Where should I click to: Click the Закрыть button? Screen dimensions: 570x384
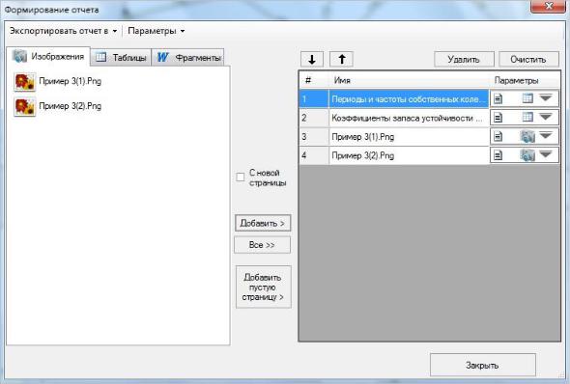(x=482, y=365)
